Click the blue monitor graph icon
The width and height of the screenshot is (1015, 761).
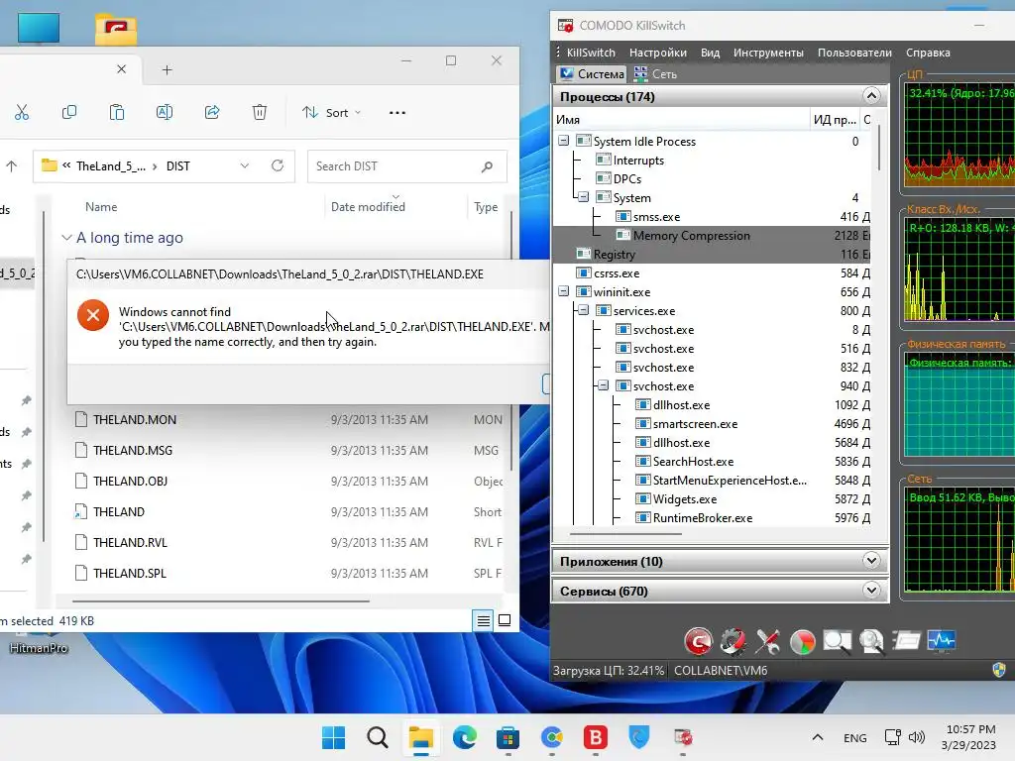coord(942,641)
